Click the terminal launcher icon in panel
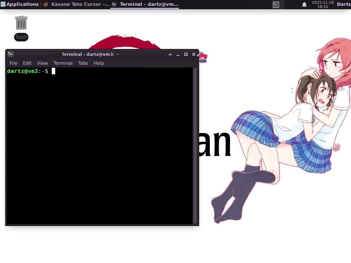The width and height of the screenshot is (351, 263). (x=276, y=4)
